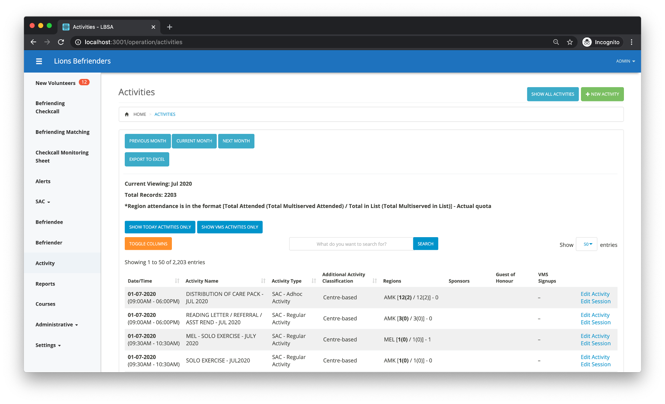Screen dimensions: 665x404
Task: Close the Activities - LBSA tab
Action: pyautogui.click(x=153, y=27)
